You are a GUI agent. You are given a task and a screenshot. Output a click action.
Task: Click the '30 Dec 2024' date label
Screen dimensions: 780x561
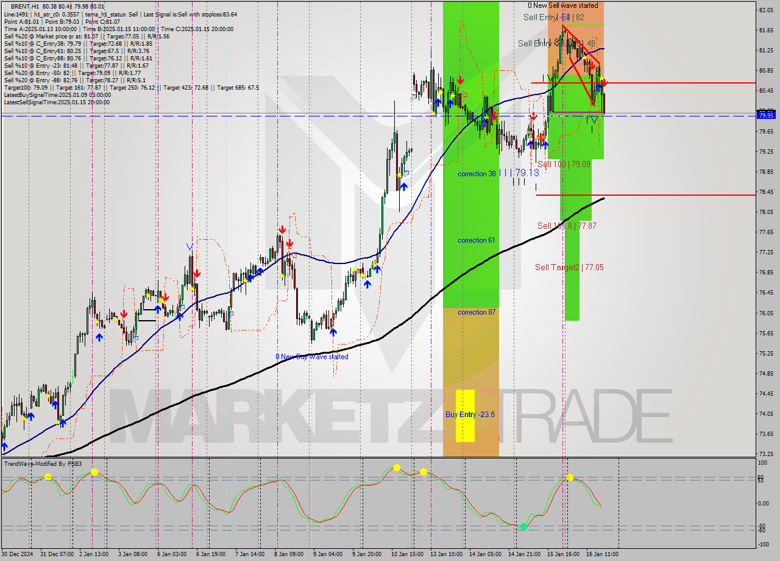point(18,554)
